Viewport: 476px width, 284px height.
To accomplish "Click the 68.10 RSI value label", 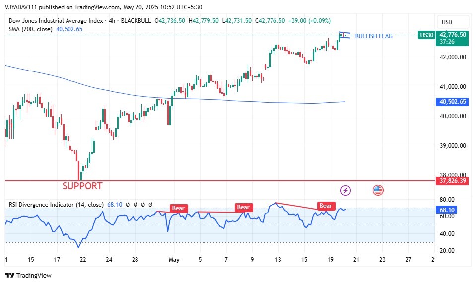I will coord(448,210).
